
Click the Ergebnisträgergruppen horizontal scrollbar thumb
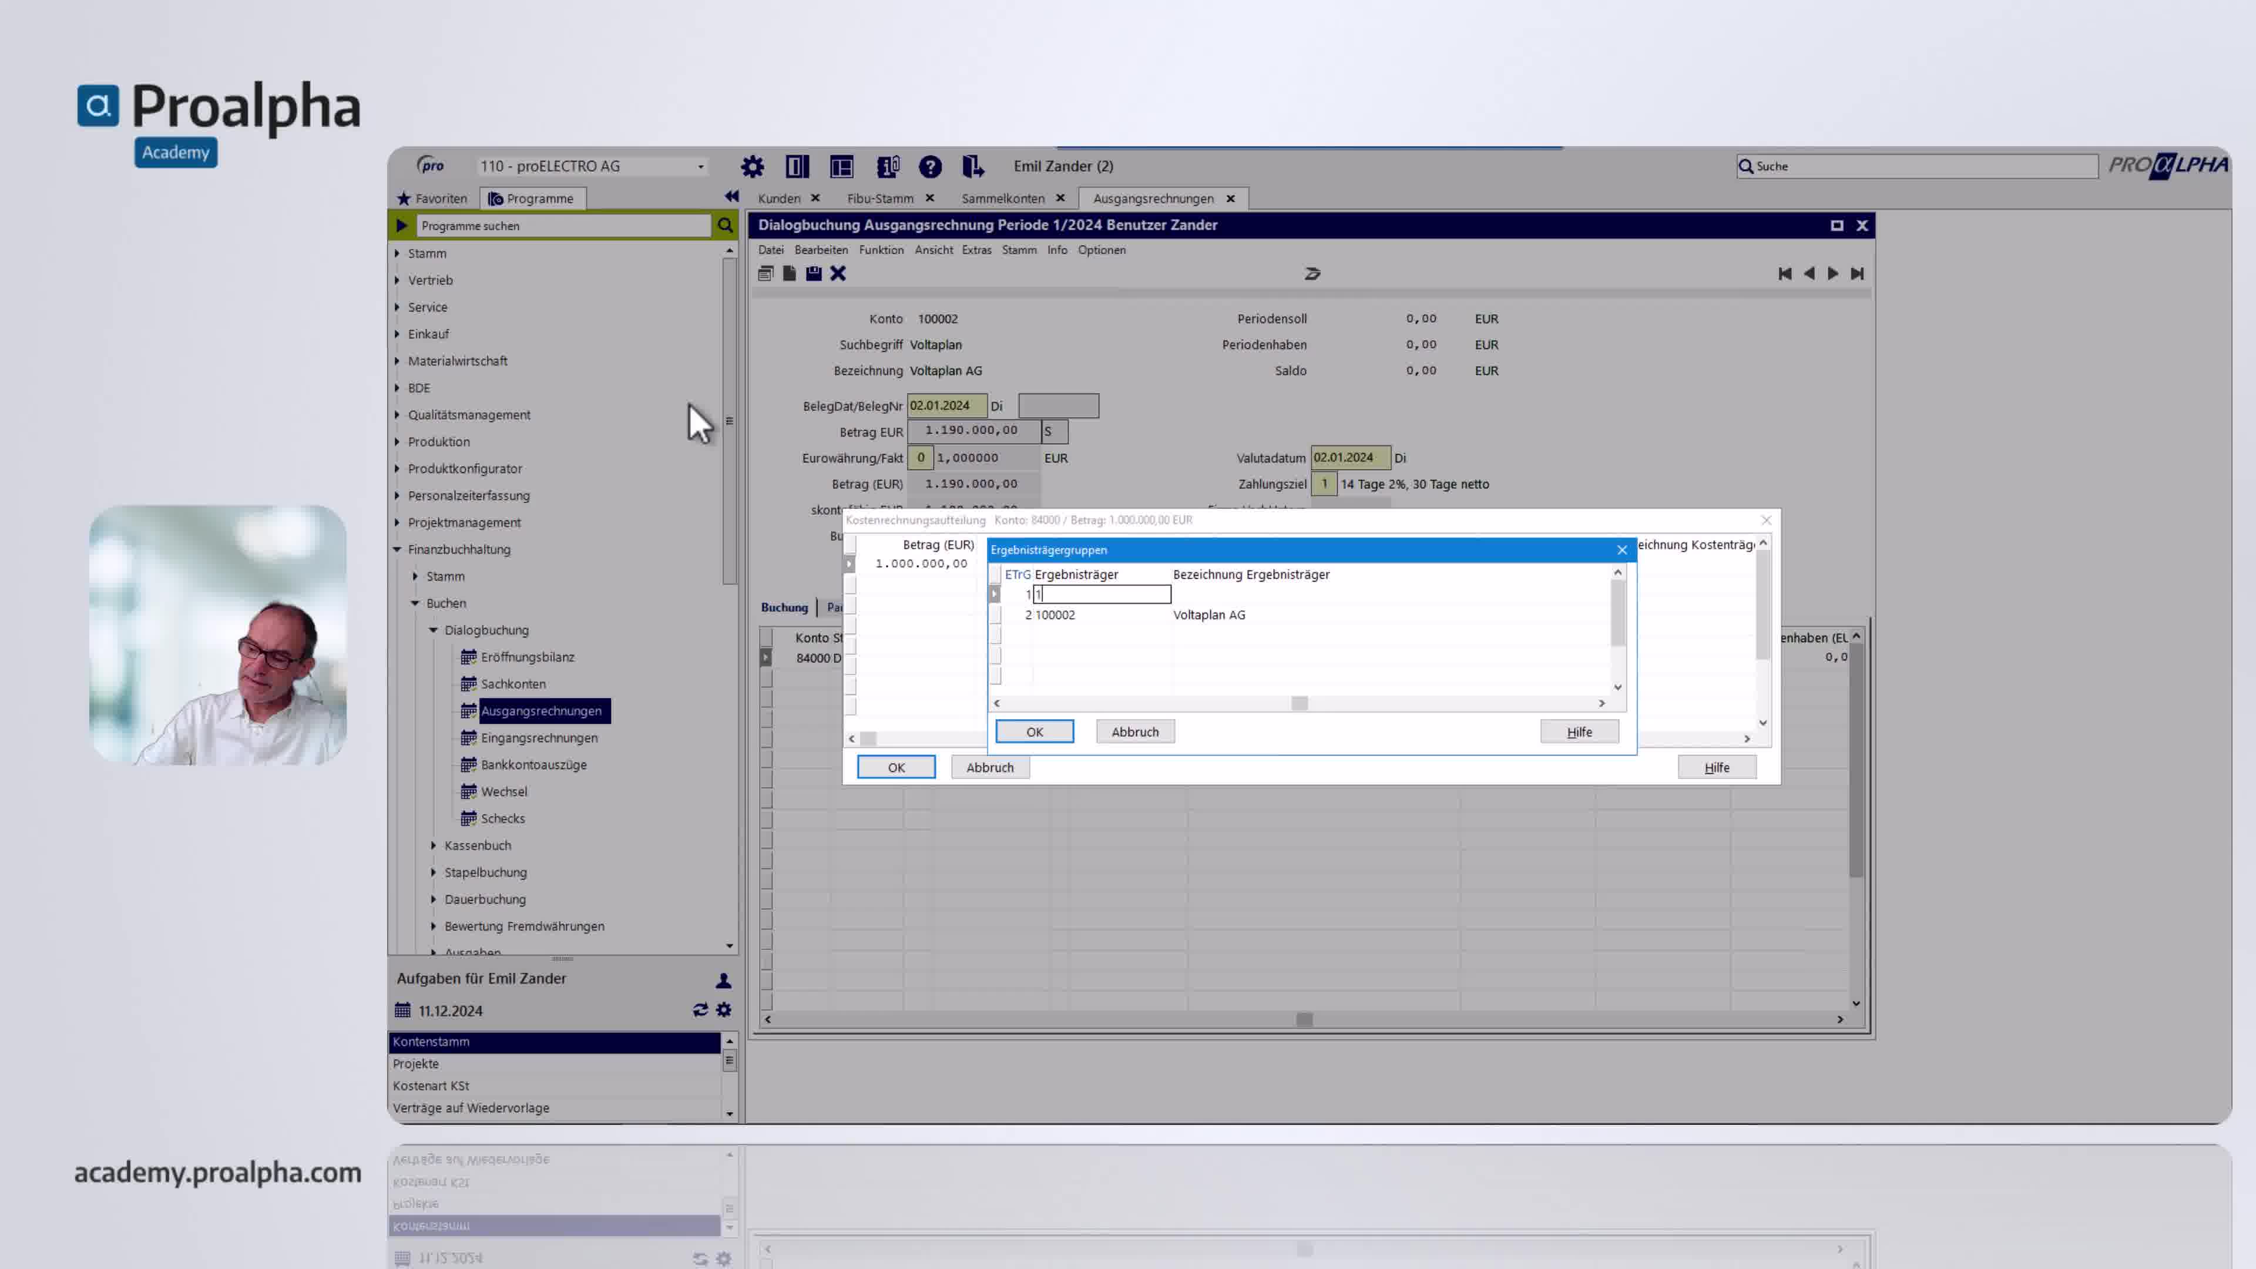click(x=1300, y=703)
